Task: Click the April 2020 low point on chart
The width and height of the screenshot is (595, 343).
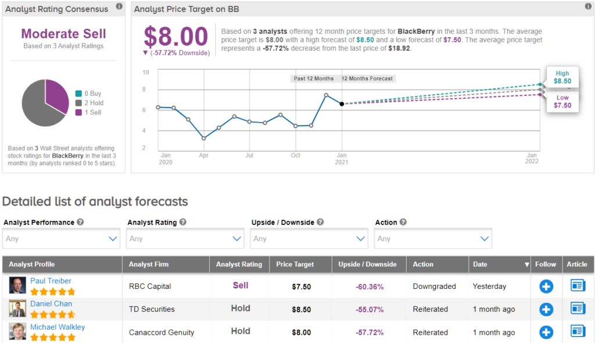Action: click(x=204, y=138)
